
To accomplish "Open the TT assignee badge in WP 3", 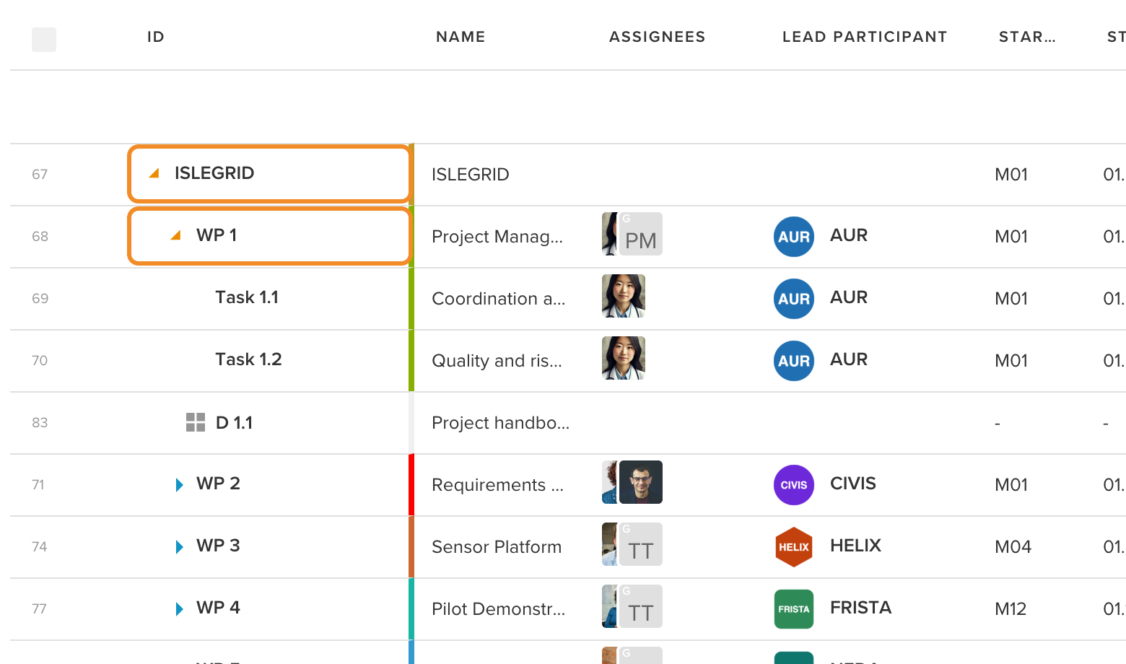I will click(641, 544).
